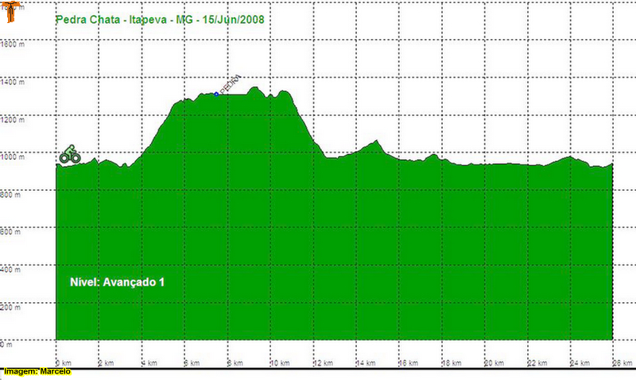The height and width of the screenshot is (380, 636).
Task: Click the '2 km' distance axis label
Action: point(106,363)
